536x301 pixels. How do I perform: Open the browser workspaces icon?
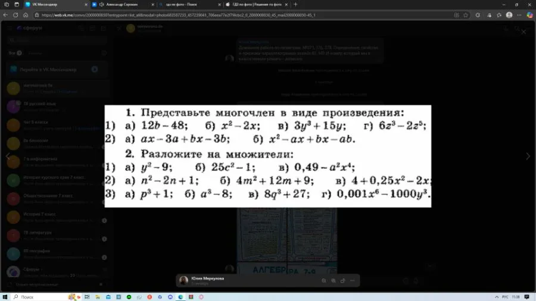coord(7,4)
